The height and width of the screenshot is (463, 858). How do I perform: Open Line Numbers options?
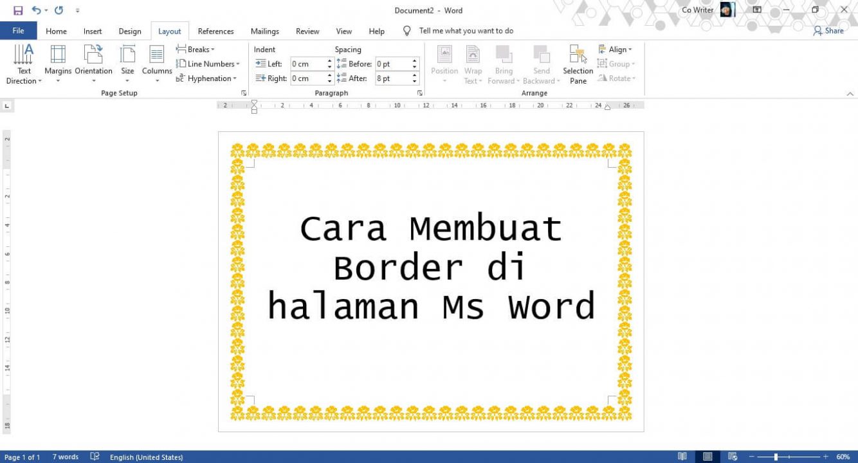click(208, 64)
